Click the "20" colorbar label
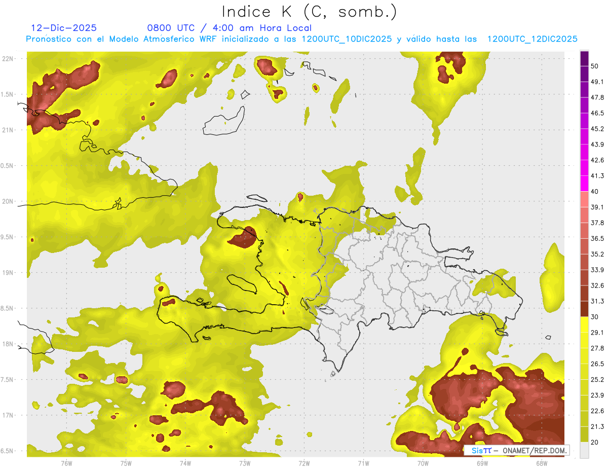608x470 pixels. coord(595,443)
